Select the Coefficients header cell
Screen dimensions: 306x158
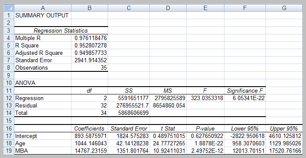89,128
